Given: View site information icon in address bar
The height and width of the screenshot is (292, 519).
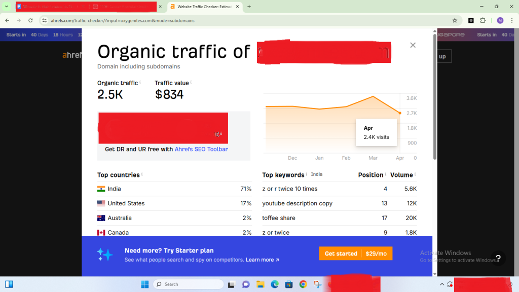Looking at the screenshot, I should pyautogui.click(x=44, y=20).
